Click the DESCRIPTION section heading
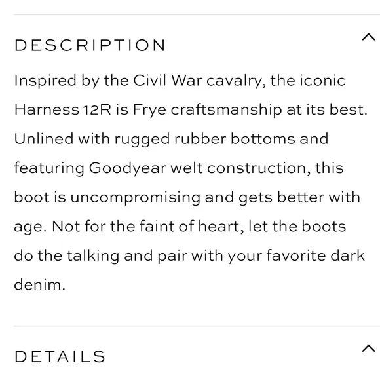 coord(90,45)
